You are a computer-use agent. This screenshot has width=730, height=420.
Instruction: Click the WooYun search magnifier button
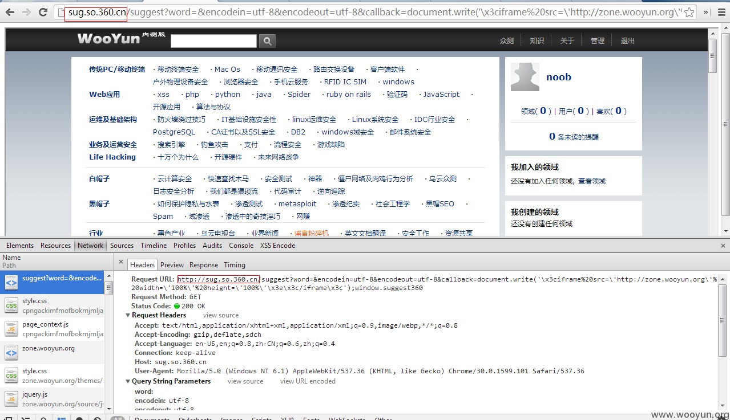pos(267,40)
